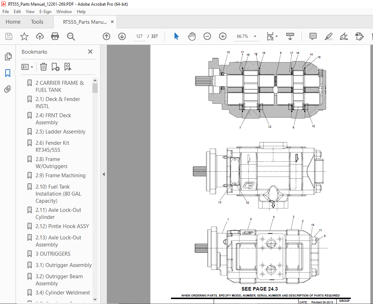Add a comment sticky note
This screenshot has height=304, width=373.
coord(313,36)
